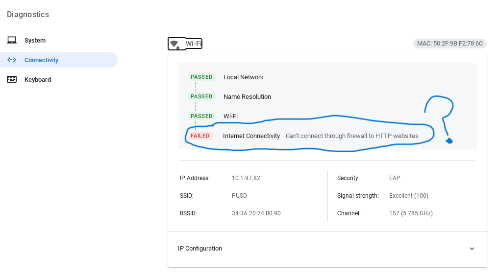The image size is (498, 276).
Task: Click the Internet Connectivity test label
Action: coord(251,136)
